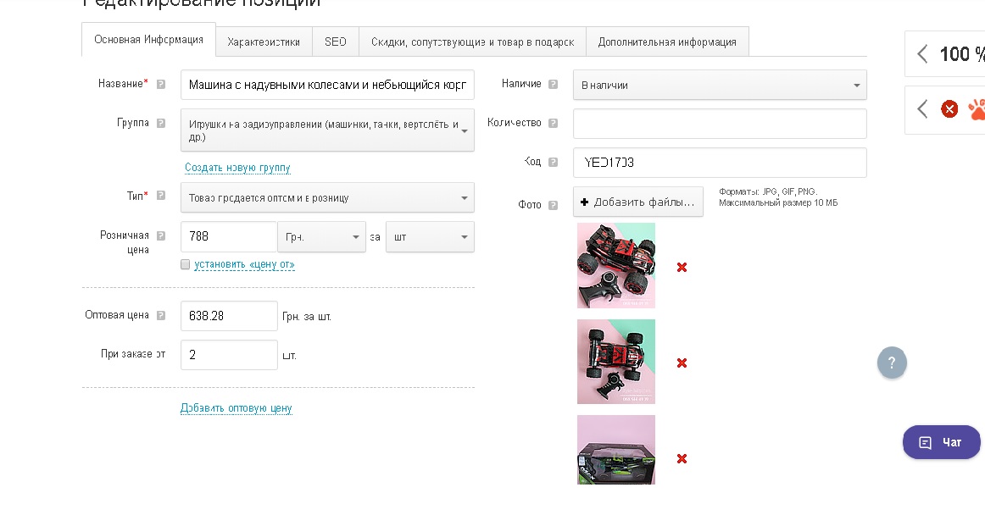The width and height of the screenshot is (985, 515).
Task: Open the Группа dropdown
Action: [327, 130]
